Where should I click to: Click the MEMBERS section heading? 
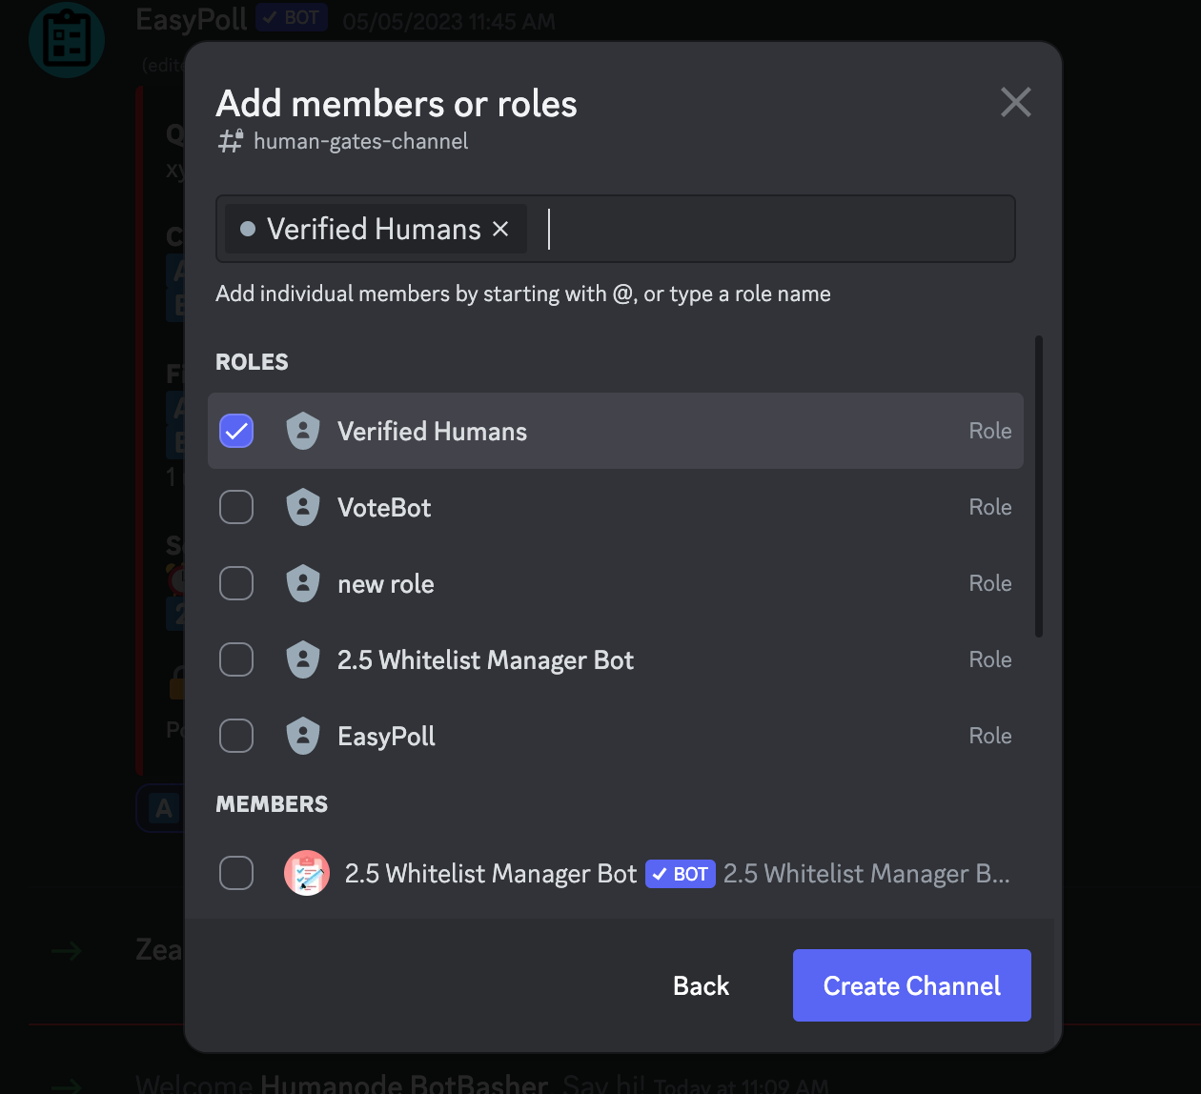tap(272, 804)
